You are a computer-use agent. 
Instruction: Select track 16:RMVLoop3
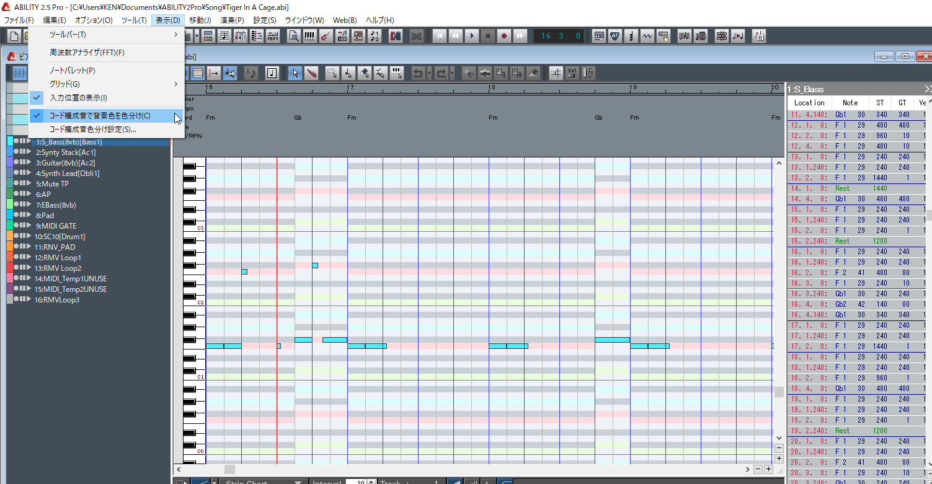(57, 300)
